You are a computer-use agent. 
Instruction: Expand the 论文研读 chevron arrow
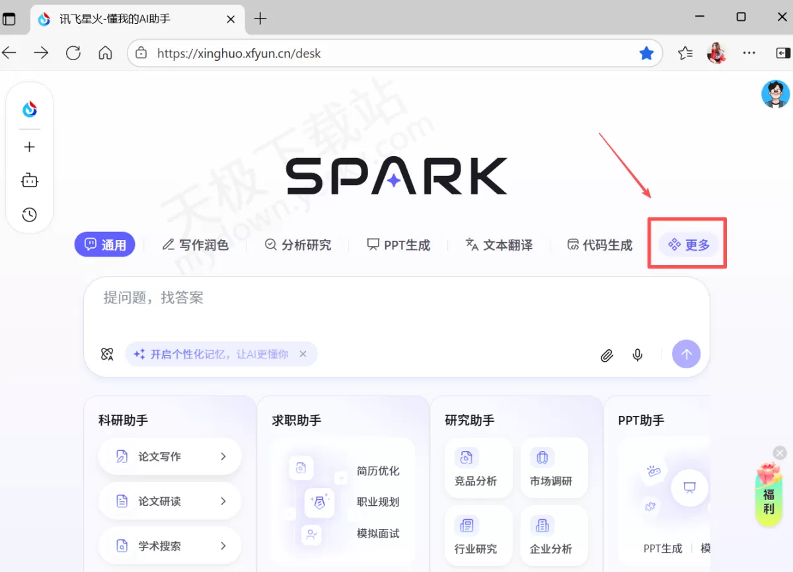(x=223, y=501)
